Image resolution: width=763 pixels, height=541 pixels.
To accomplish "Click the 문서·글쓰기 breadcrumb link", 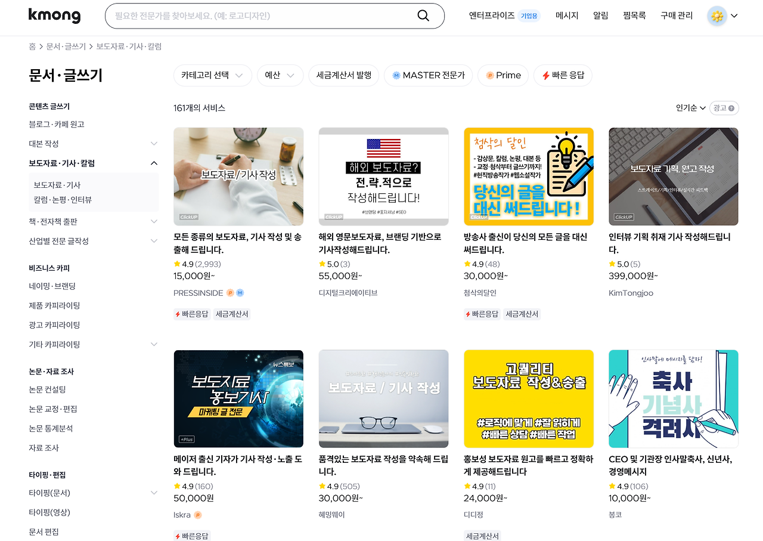I will (66, 47).
